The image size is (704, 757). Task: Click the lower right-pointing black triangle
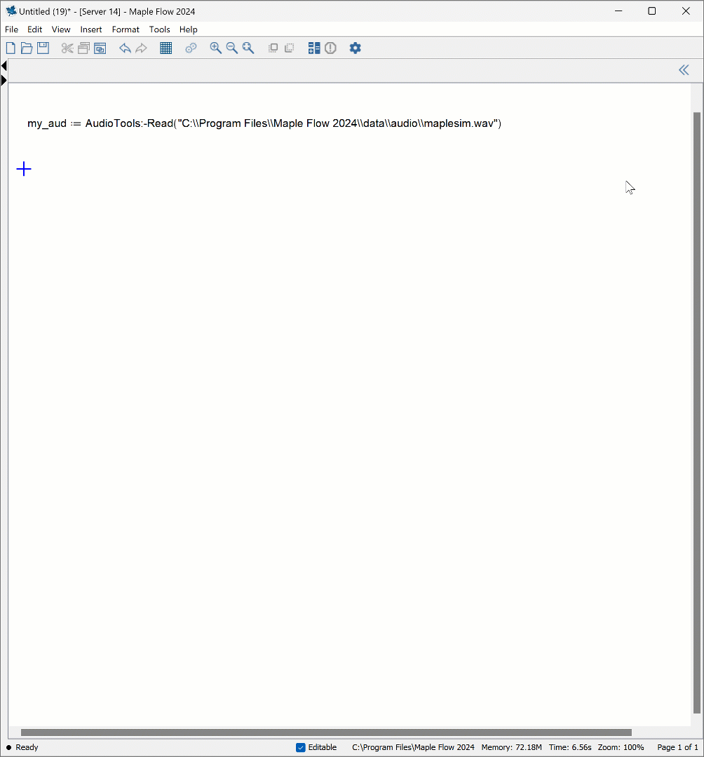(x=4, y=81)
